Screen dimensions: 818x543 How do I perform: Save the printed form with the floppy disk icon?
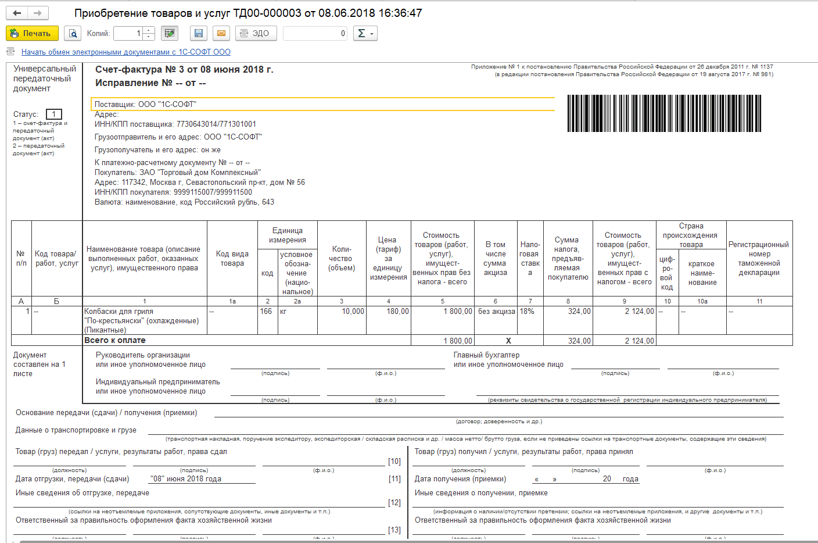pos(199,33)
